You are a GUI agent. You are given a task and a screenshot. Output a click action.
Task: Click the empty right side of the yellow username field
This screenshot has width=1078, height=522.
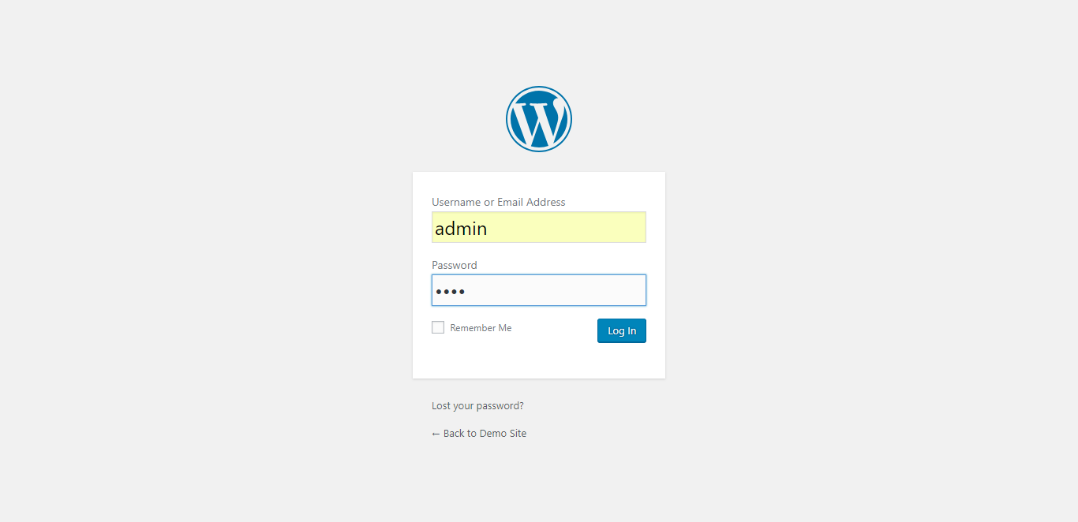(x=584, y=227)
